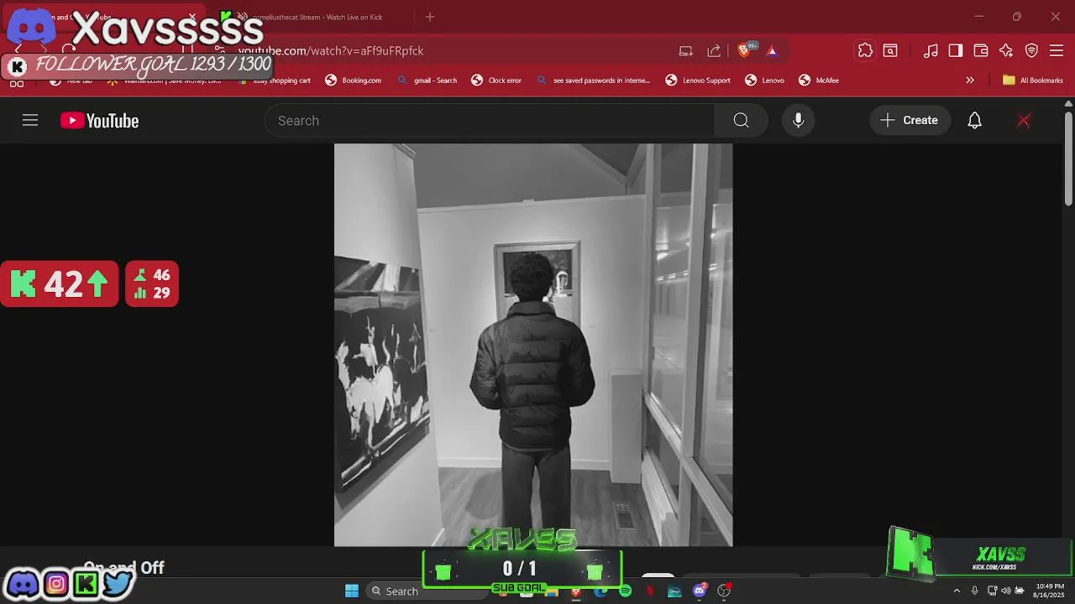
Task: Open the Brave main menu
Action: (1057, 51)
